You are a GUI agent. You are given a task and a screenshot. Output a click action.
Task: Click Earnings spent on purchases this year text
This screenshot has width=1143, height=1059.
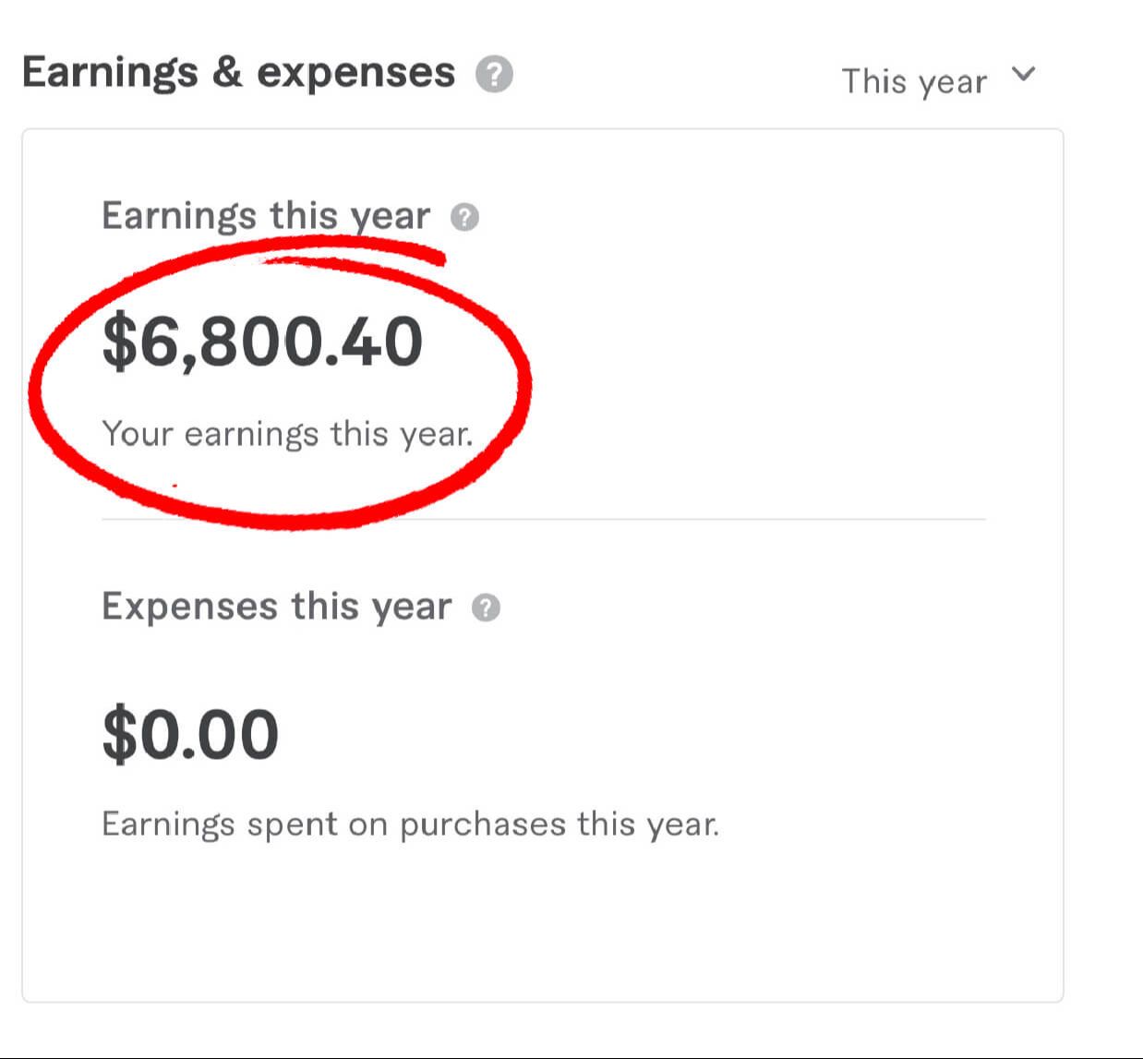tap(410, 824)
